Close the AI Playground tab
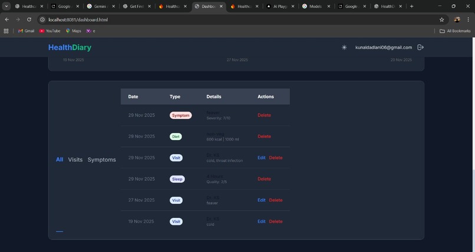The height and width of the screenshot is (252, 475). [293, 6]
